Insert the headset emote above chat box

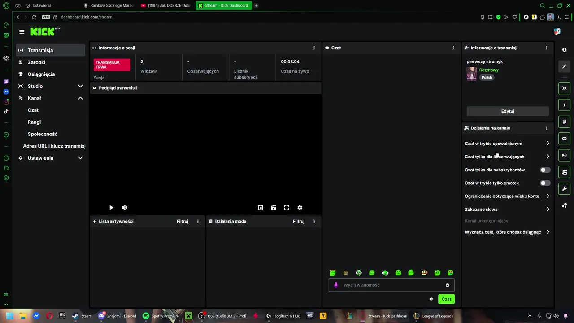tap(385, 273)
